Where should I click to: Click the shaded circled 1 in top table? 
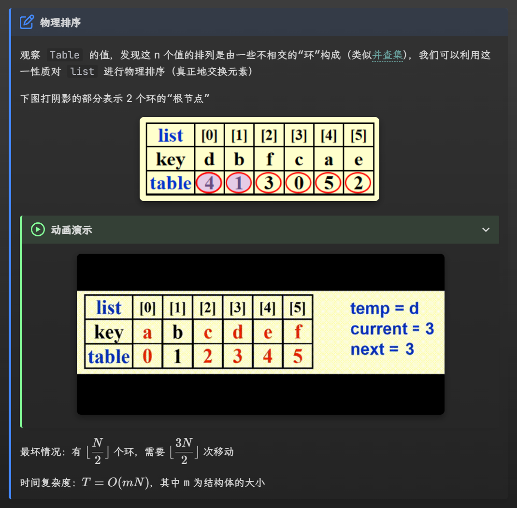point(239,184)
